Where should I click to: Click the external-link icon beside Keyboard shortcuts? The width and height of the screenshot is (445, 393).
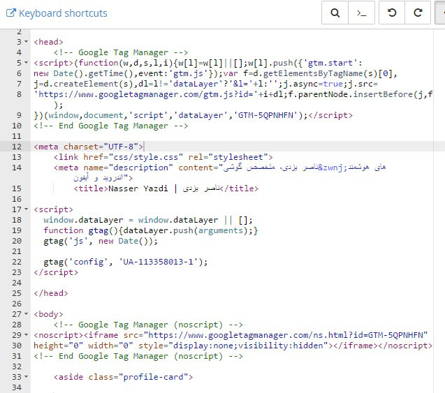point(10,13)
